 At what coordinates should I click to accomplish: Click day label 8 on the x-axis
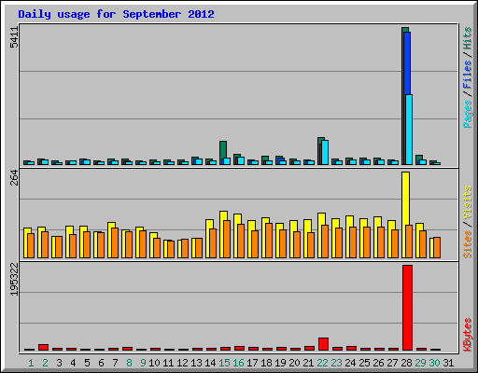pos(129,363)
